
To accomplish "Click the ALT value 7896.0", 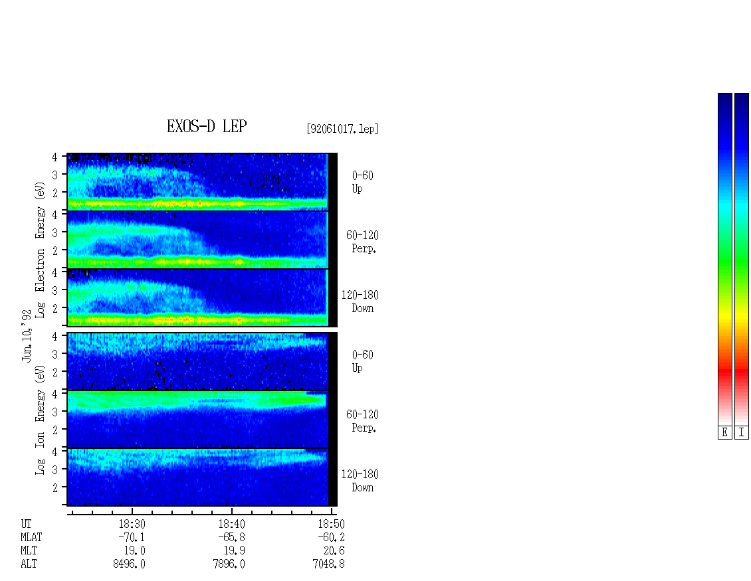I will [229, 564].
